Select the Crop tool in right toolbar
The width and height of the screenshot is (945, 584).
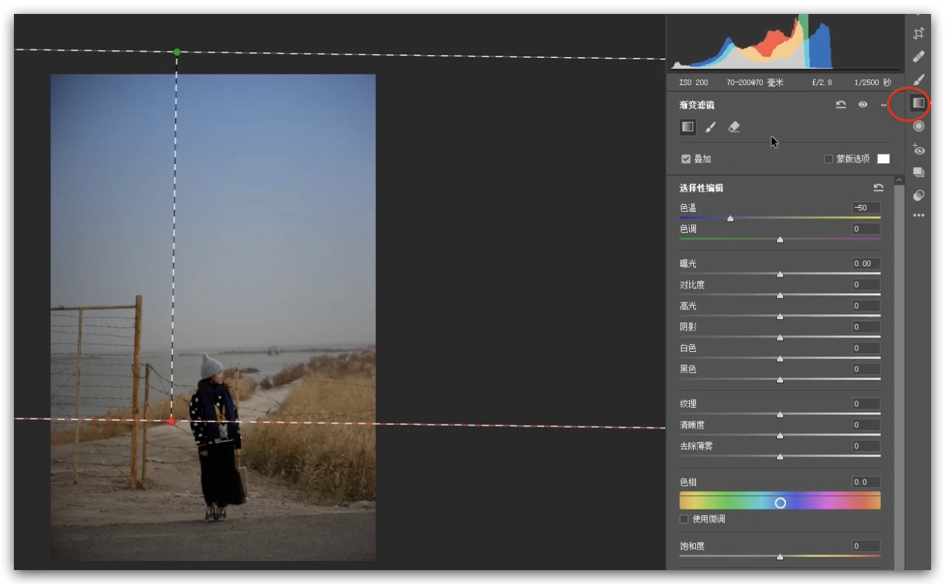(x=918, y=33)
